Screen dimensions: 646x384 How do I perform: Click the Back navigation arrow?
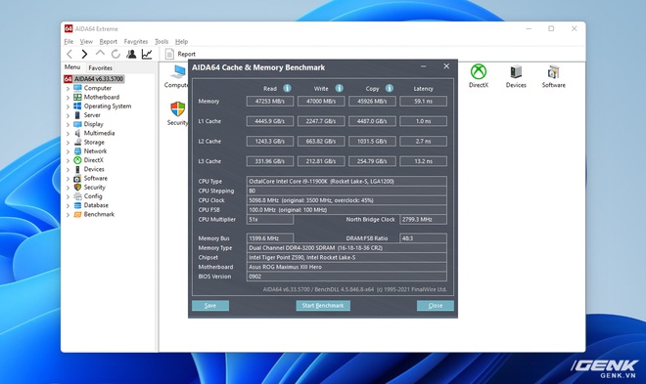(69, 54)
